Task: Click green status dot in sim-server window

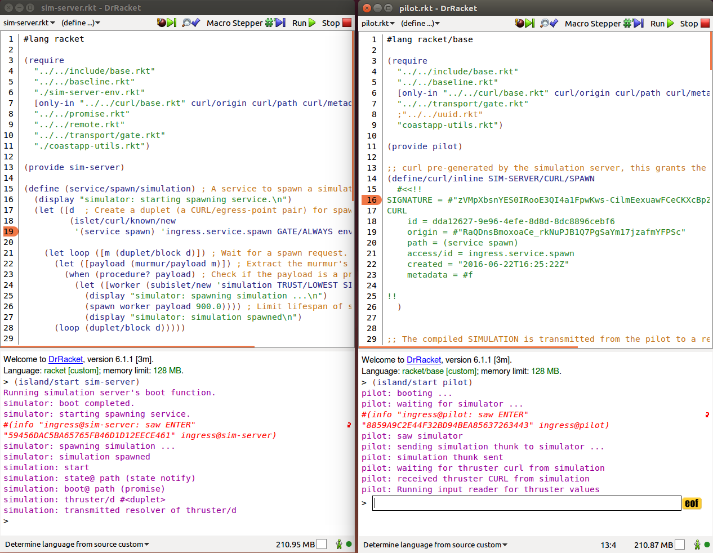Action: coord(349,544)
